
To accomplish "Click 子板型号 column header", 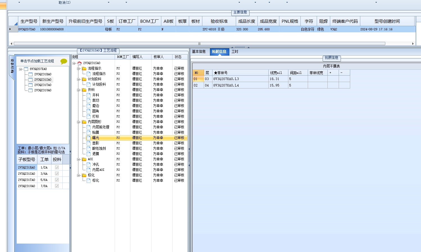I will (27, 160).
